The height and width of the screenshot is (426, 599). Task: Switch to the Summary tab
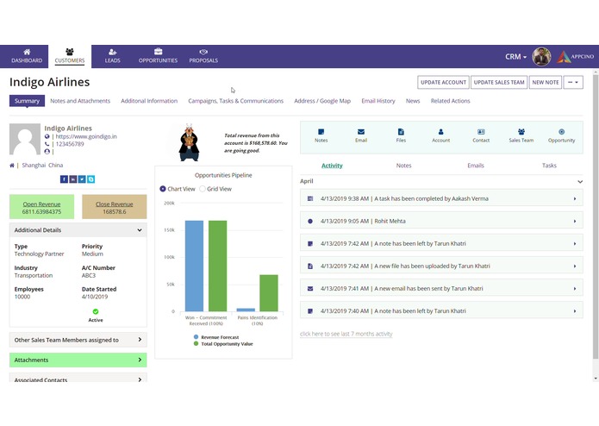click(x=27, y=101)
